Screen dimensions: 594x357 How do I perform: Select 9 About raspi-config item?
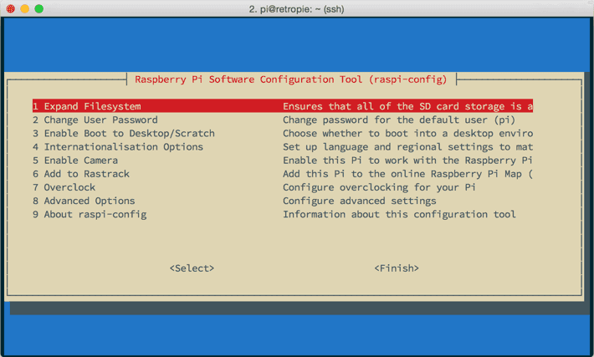pyautogui.click(x=90, y=214)
